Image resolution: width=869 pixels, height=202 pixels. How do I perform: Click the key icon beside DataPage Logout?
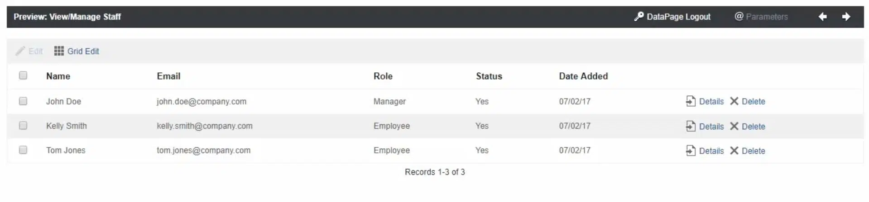tap(639, 17)
